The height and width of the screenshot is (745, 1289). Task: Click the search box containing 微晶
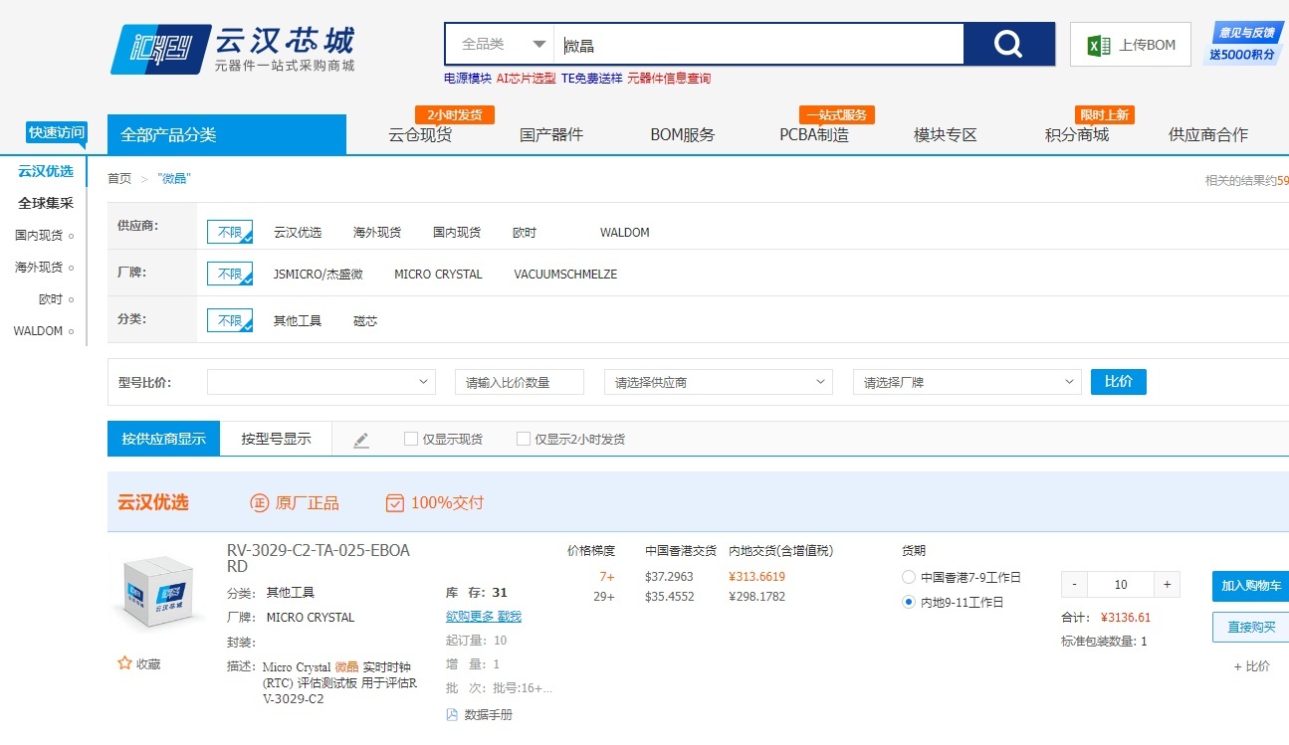click(x=758, y=45)
